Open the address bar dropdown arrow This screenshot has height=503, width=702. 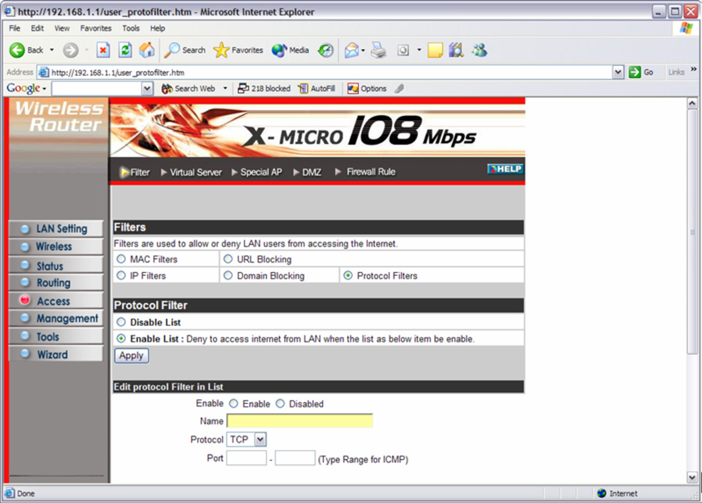[618, 72]
